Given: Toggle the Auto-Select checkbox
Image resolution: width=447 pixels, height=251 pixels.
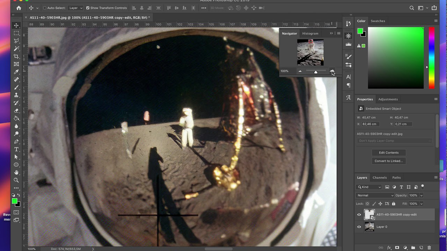Looking at the screenshot, I should (45, 8).
